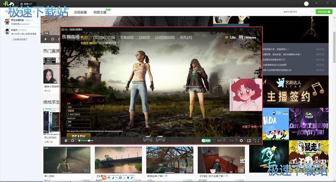Image resolution: width=336 pixels, height=182 pixels.
Task: Mute the popup player volume speaker icon
Action: (x=79, y=141)
